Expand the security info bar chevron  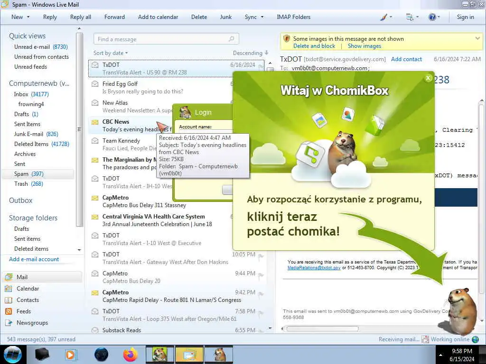tap(477, 38)
